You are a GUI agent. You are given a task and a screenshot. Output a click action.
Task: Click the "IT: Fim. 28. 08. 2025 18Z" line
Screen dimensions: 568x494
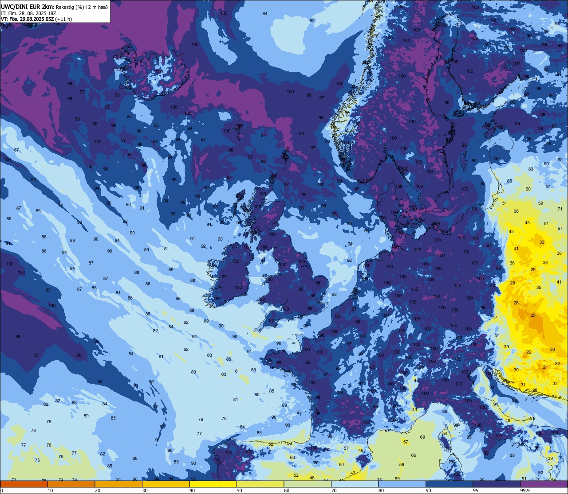click(x=28, y=13)
